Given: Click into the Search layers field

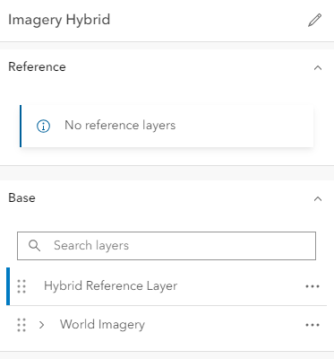Looking at the screenshot, I should click(167, 246).
